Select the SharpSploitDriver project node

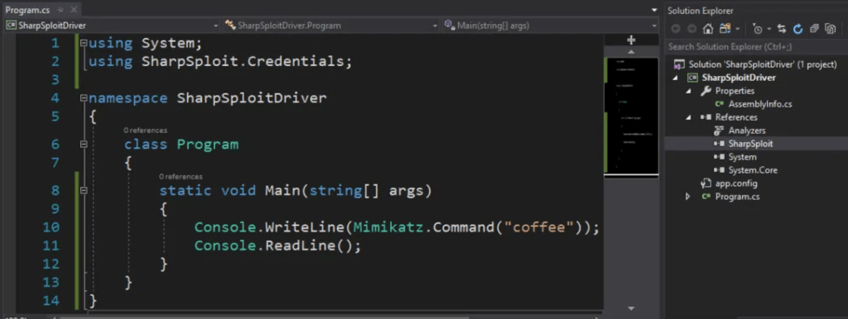point(739,78)
